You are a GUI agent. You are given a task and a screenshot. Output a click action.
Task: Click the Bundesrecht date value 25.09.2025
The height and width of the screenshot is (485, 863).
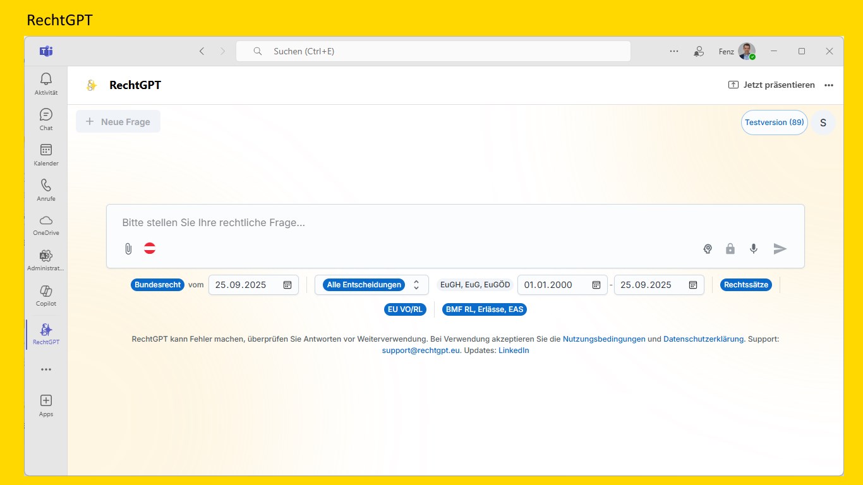pyautogui.click(x=241, y=285)
